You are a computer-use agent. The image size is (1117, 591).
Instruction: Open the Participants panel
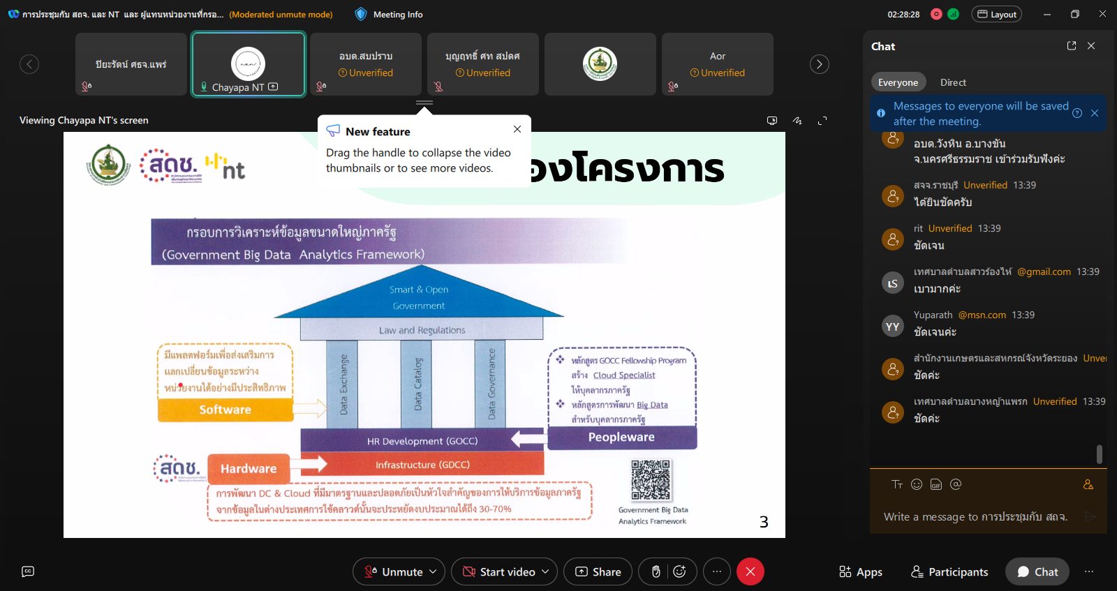click(949, 571)
